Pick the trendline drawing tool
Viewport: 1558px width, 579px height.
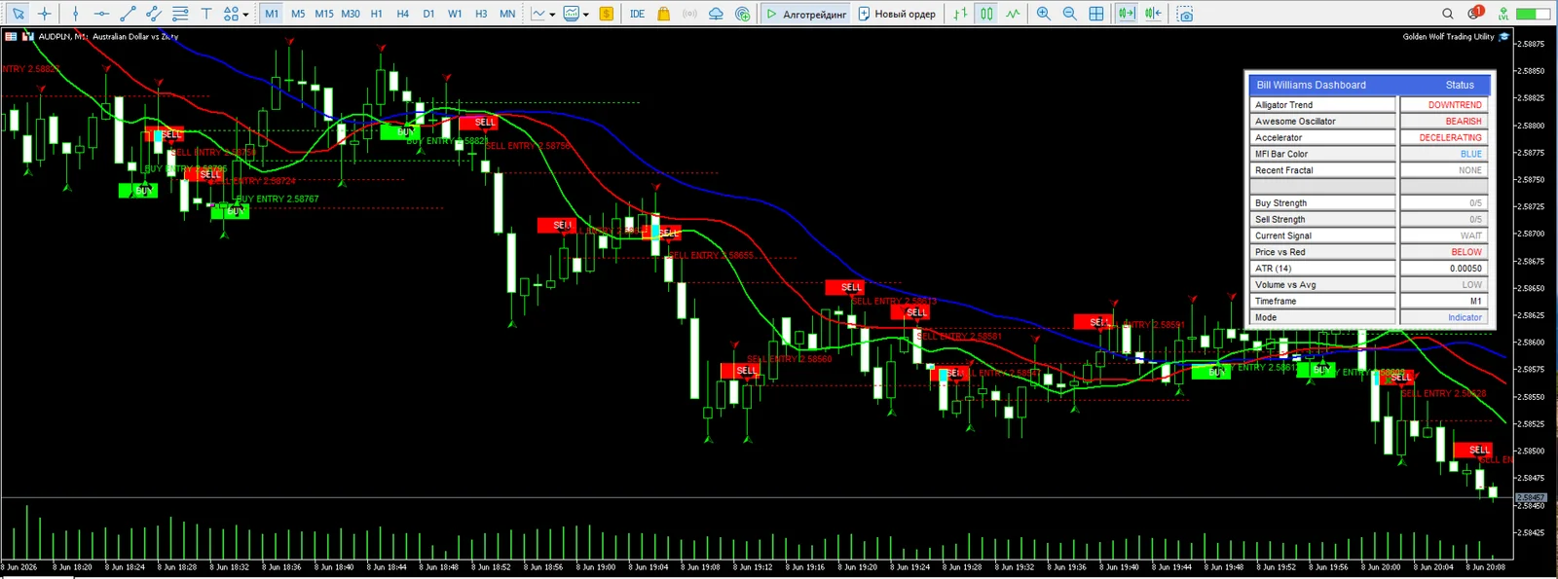pyautogui.click(x=128, y=14)
